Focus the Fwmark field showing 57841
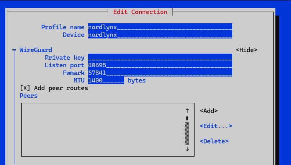This screenshot has width=291, height=165. (x=160, y=73)
